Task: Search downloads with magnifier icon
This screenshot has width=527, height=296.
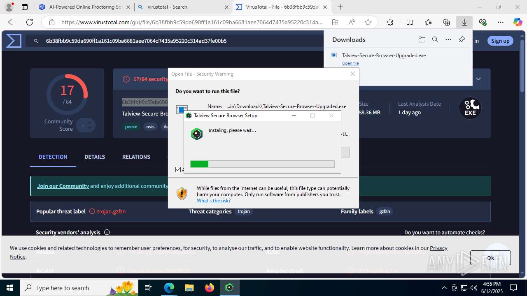Action: 435,39
